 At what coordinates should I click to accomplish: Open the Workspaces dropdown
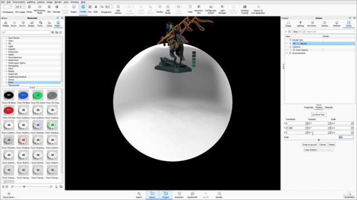(7, 7)
